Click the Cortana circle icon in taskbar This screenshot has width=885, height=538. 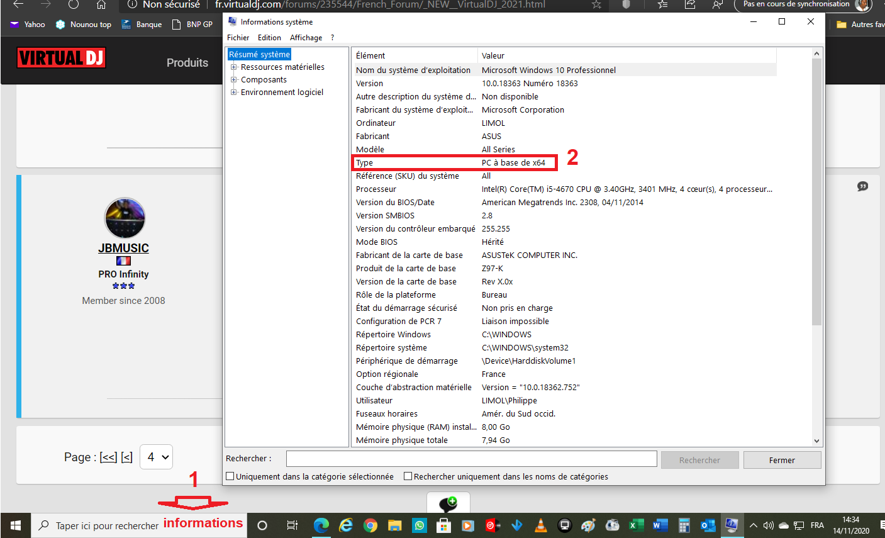pyautogui.click(x=262, y=525)
